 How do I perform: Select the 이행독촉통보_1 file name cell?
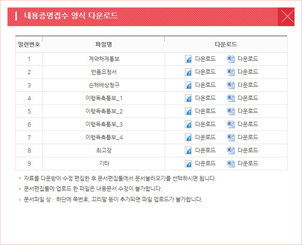[104, 98]
